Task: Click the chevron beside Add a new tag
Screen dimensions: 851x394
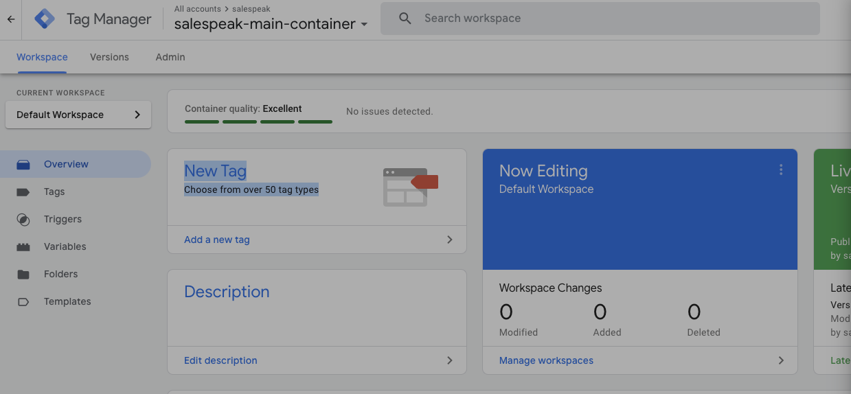Action: [450, 240]
